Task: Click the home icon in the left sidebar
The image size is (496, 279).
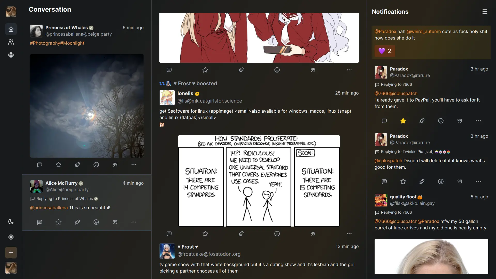Action: pyautogui.click(x=11, y=29)
